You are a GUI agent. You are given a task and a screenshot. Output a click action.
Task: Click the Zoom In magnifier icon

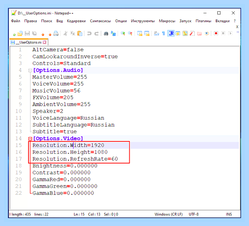[x=123, y=33]
